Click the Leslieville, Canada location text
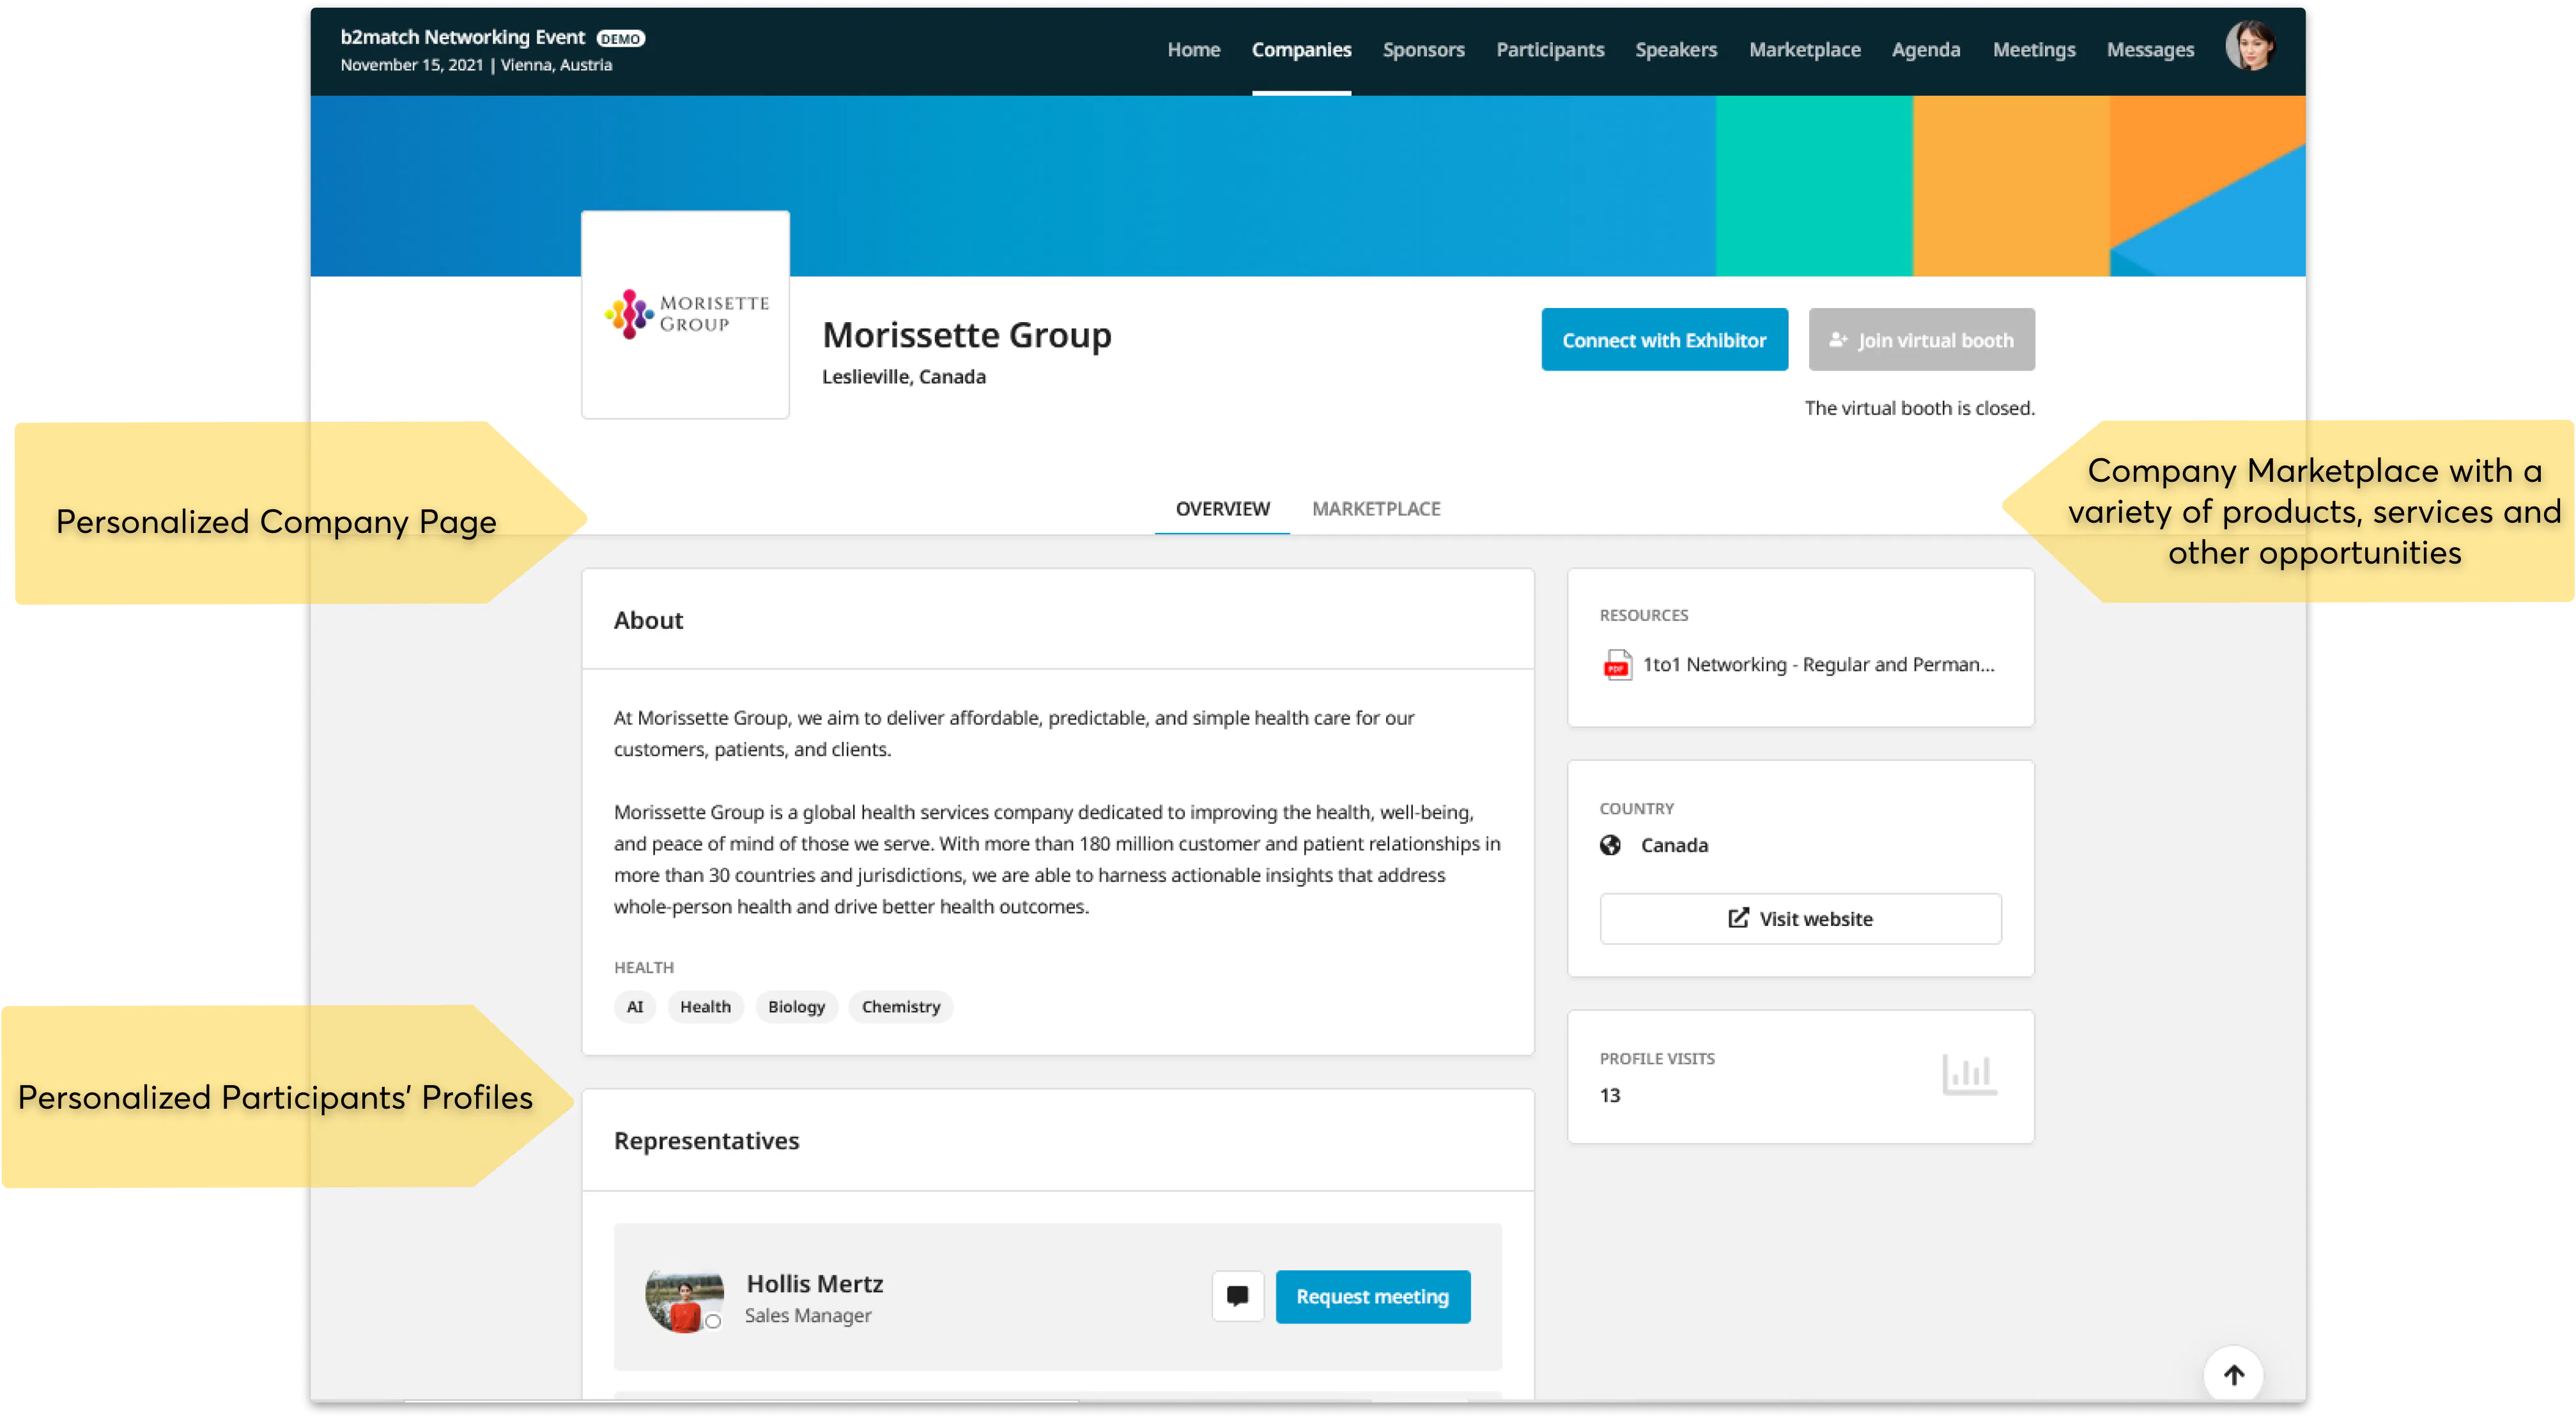This screenshot has width=2576, height=1418. click(x=903, y=377)
